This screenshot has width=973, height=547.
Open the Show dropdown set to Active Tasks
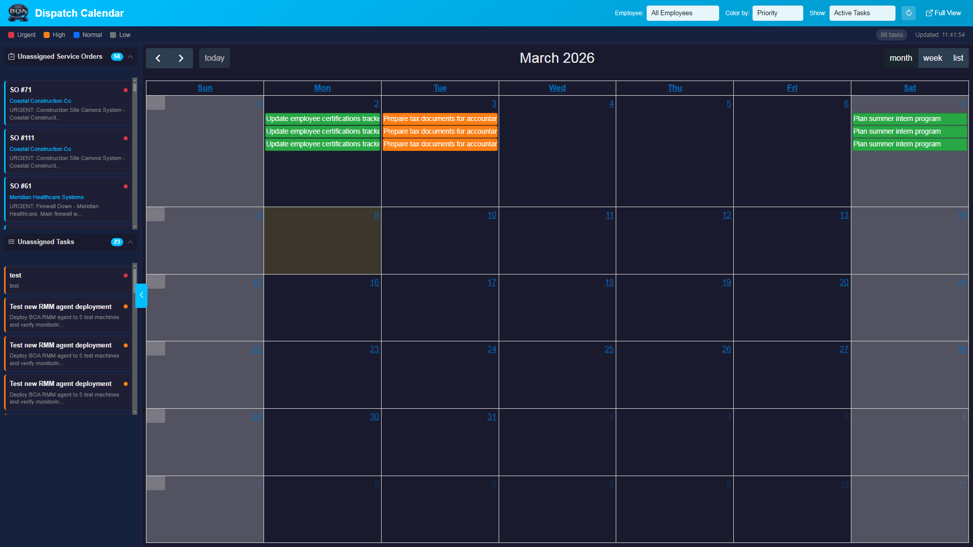tap(862, 13)
